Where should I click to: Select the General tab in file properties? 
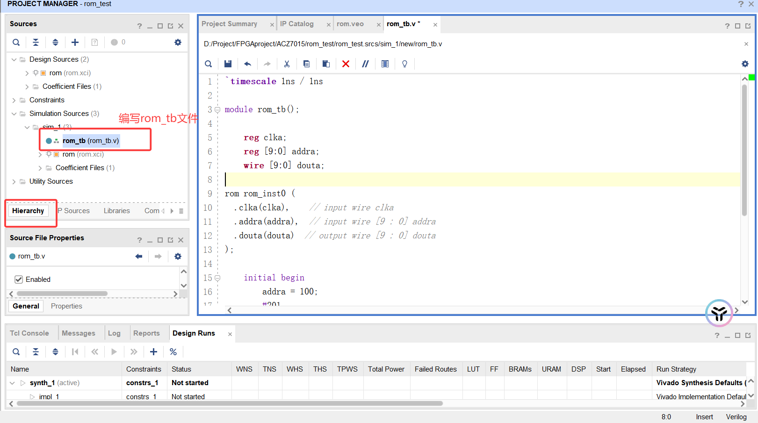[x=26, y=306]
